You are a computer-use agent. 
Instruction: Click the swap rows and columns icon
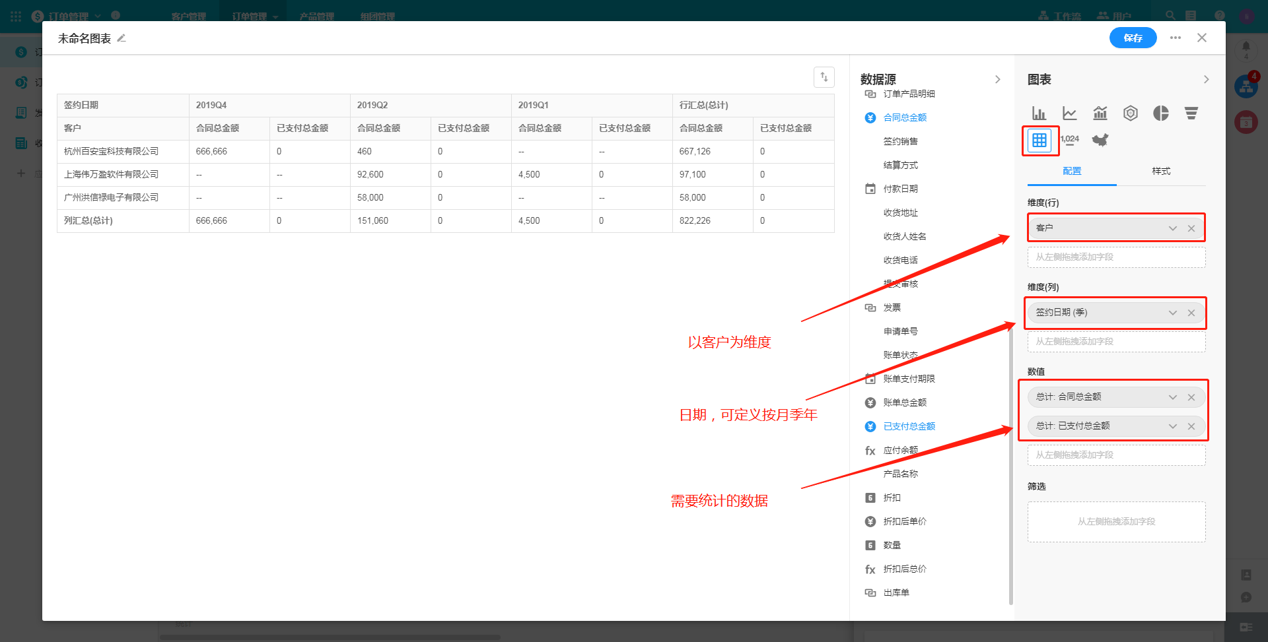(824, 77)
